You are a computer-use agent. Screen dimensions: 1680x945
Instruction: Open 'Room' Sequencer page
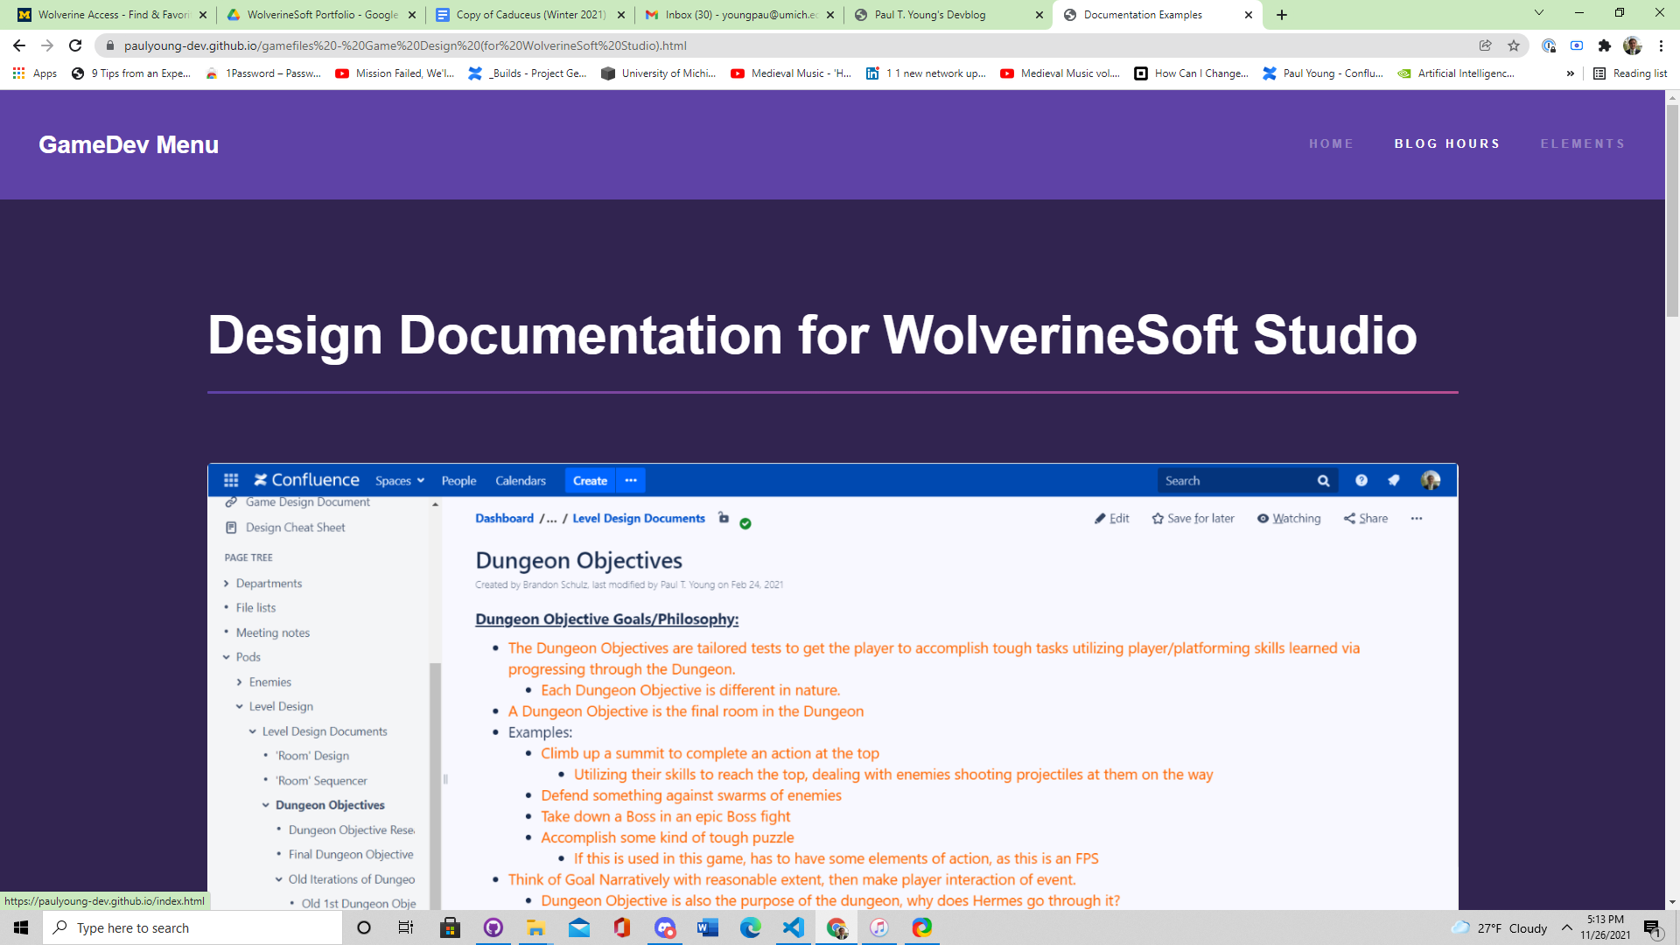coord(321,780)
